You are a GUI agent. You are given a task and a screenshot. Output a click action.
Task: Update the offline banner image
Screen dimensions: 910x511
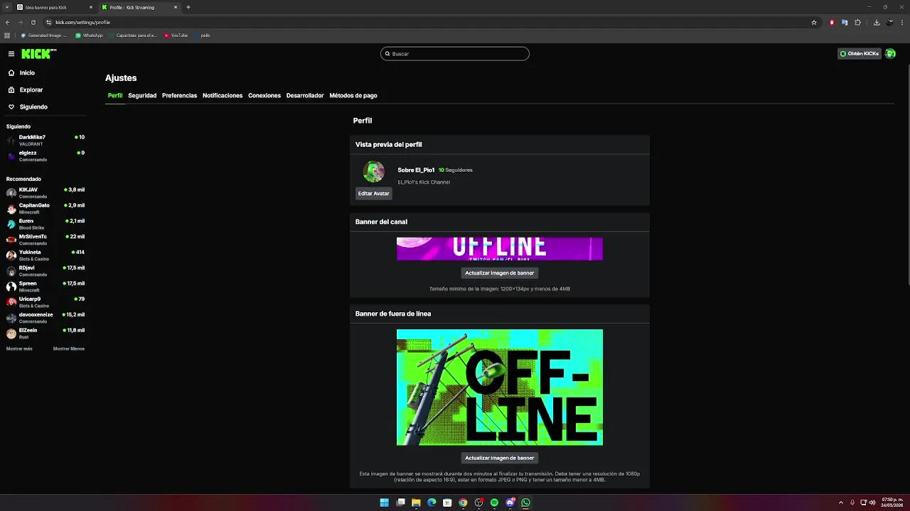499,458
